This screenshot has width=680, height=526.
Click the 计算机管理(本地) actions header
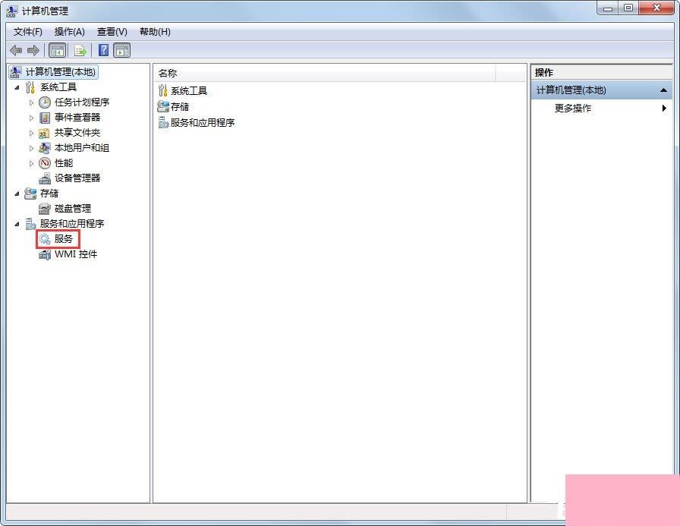pos(602,90)
